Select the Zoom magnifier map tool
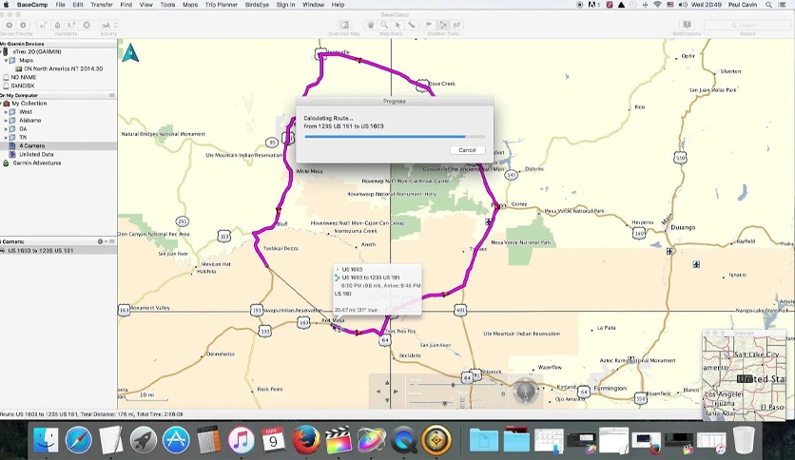This screenshot has height=460, width=795. click(x=384, y=25)
